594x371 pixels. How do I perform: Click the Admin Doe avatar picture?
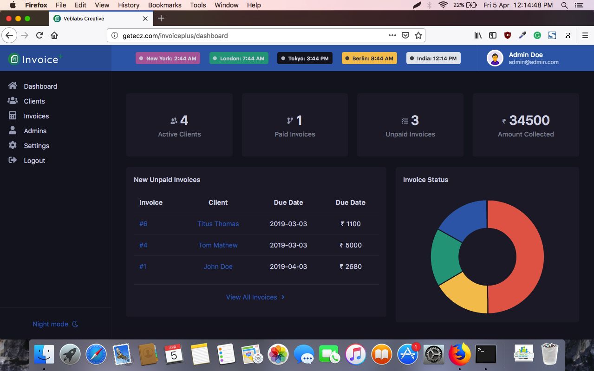click(495, 58)
